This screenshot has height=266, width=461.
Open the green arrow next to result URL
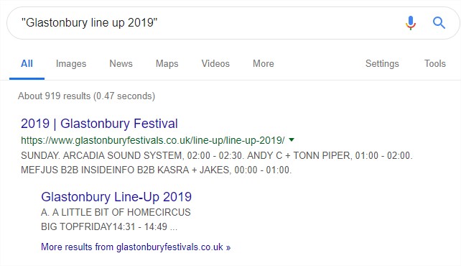coord(292,139)
